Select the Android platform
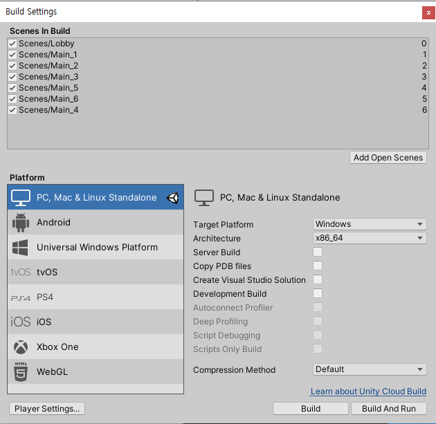The width and height of the screenshot is (436, 424). [x=96, y=222]
